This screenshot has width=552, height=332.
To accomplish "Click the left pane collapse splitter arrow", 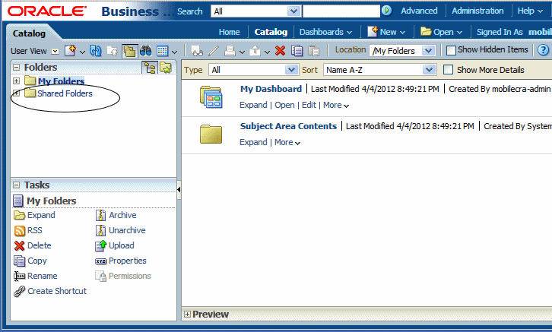I will (179, 190).
